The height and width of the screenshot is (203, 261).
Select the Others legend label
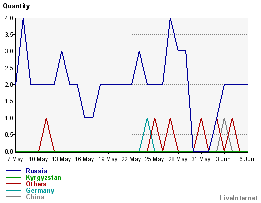(x=36, y=184)
